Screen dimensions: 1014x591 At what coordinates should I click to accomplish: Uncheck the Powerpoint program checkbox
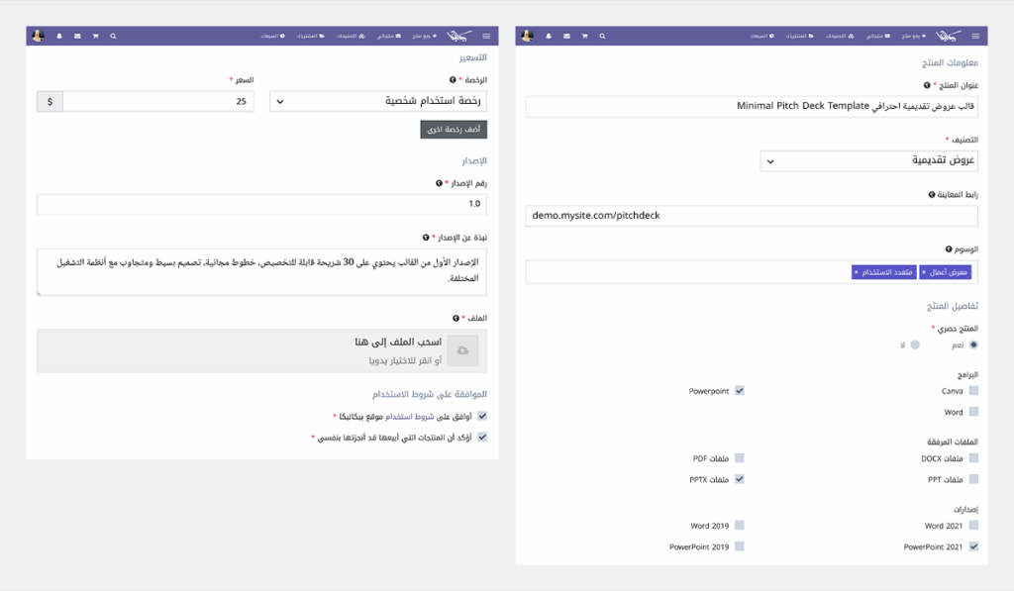click(740, 391)
